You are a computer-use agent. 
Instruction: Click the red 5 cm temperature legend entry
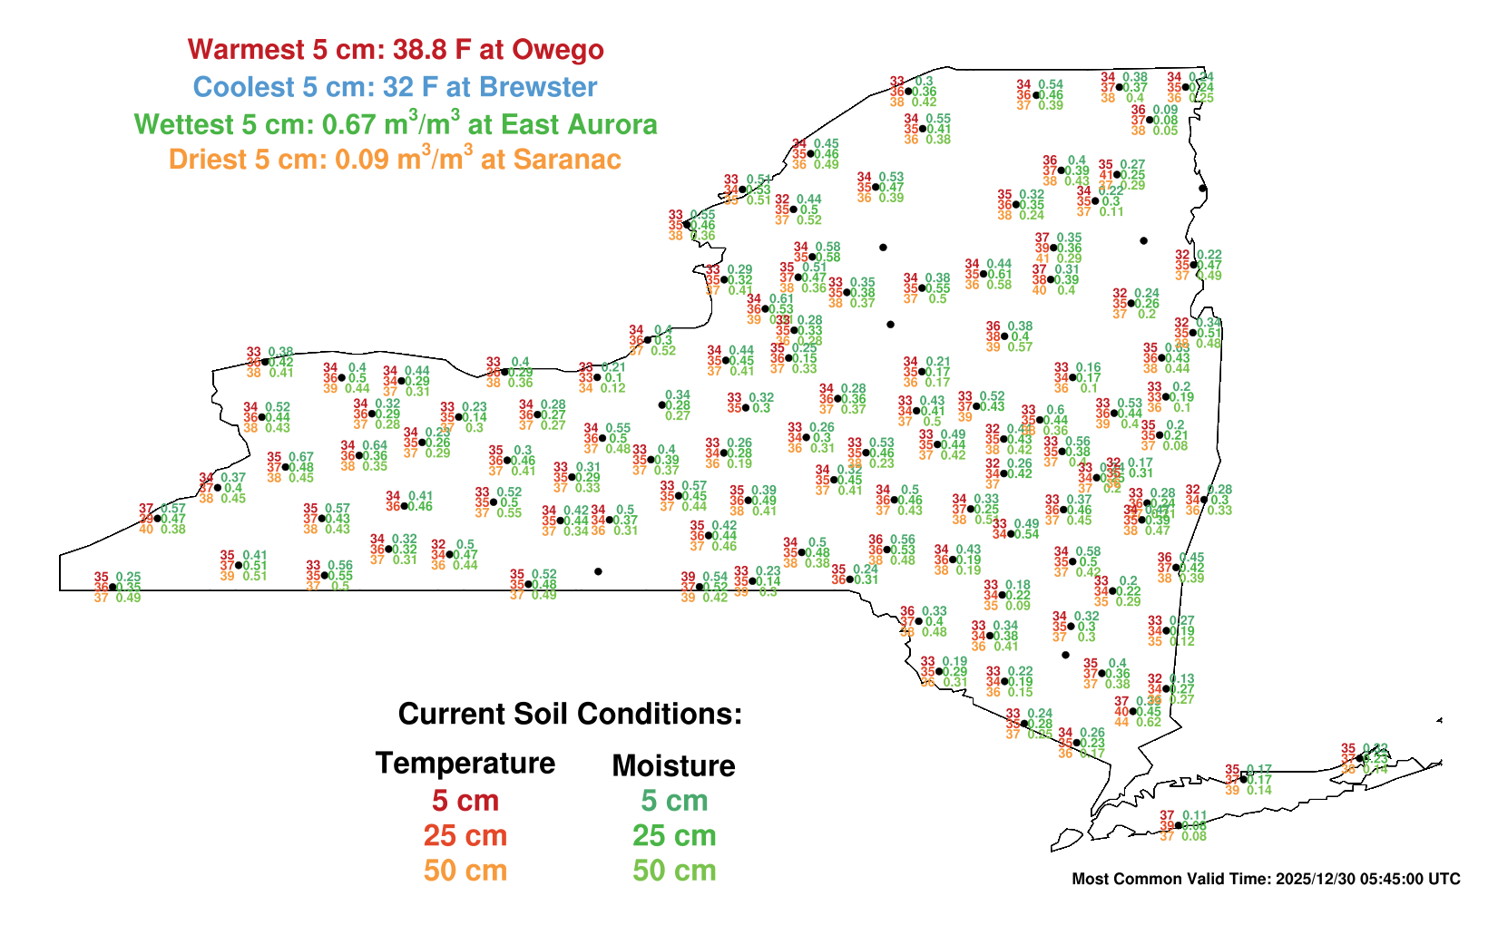tap(465, 801)
